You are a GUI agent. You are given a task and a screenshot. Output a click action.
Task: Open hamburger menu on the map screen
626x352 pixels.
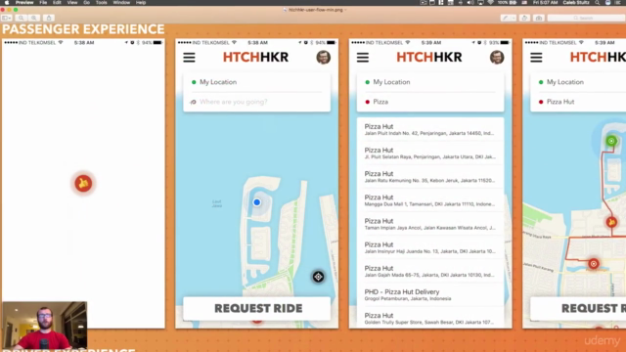tap(189, 58)
